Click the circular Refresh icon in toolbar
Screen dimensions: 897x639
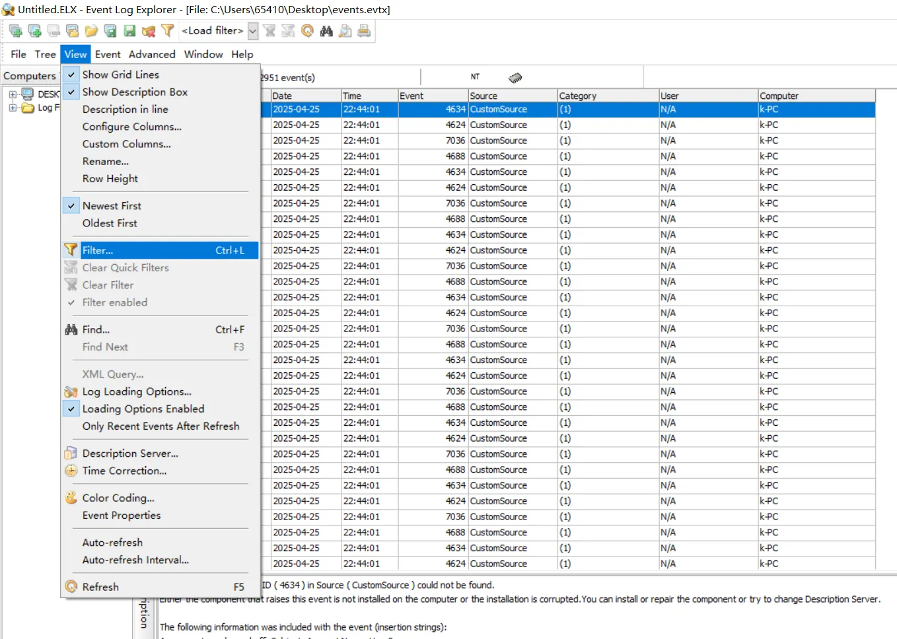click(x=307, y=31)
